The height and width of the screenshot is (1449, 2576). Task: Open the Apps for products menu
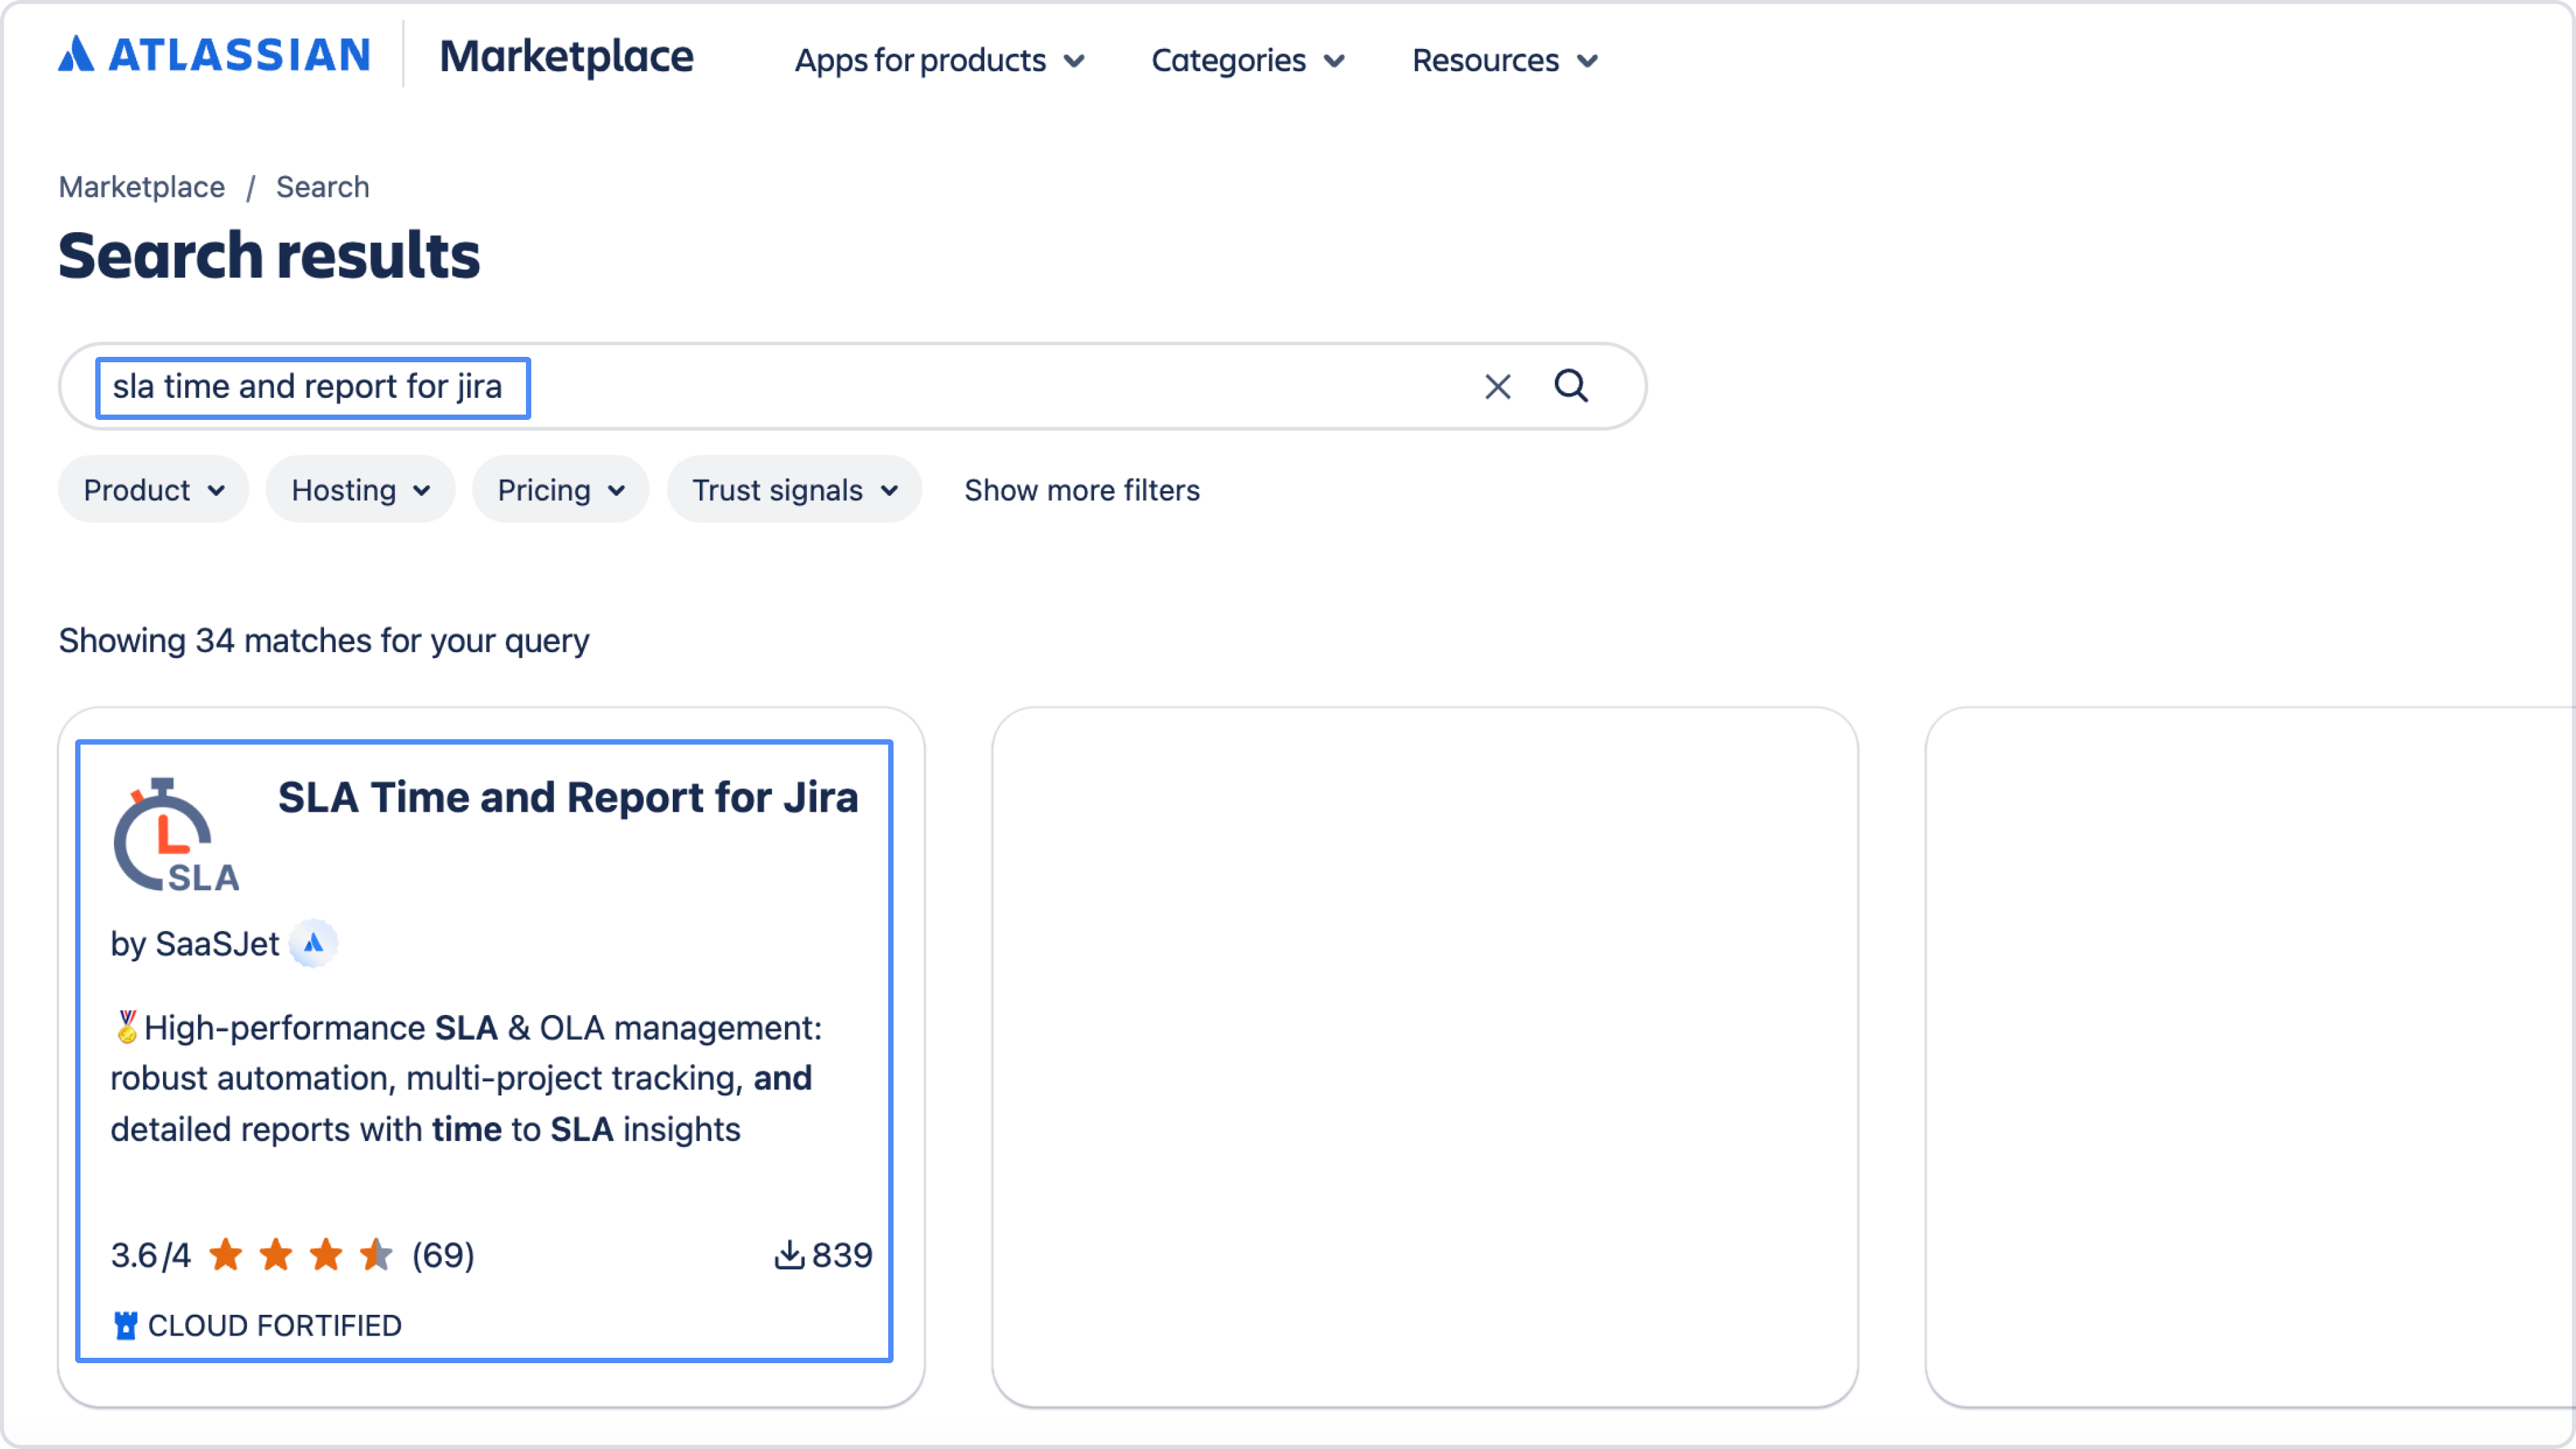(x=939, y=60)
